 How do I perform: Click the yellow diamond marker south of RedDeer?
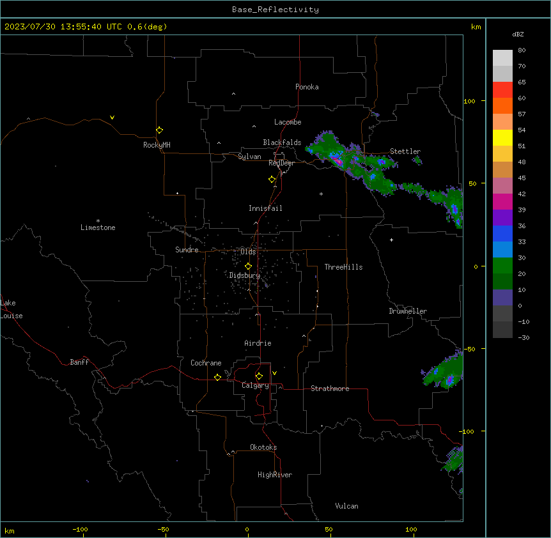click(272, 180)
